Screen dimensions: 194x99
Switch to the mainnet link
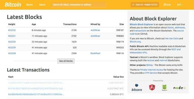(163, 60)
